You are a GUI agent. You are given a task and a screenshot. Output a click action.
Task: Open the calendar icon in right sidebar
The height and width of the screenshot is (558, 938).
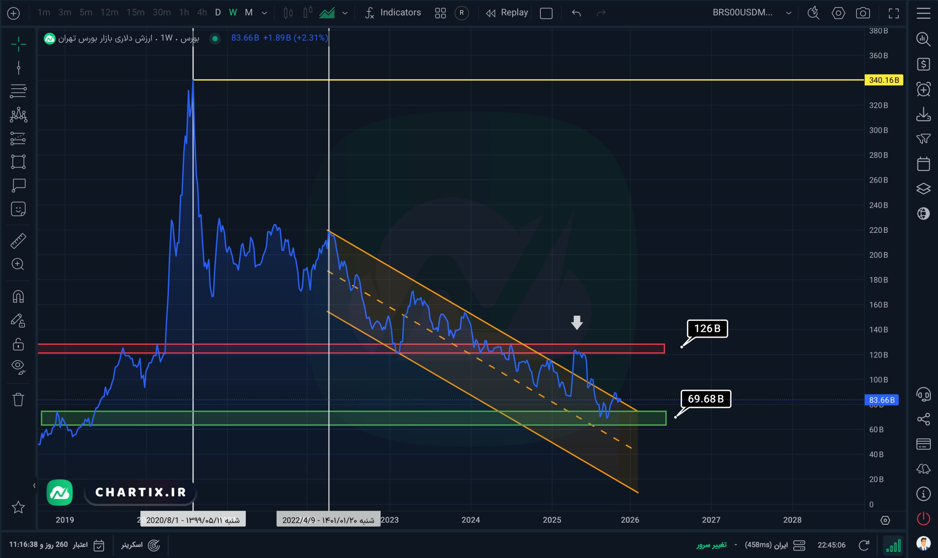(923, 164)
